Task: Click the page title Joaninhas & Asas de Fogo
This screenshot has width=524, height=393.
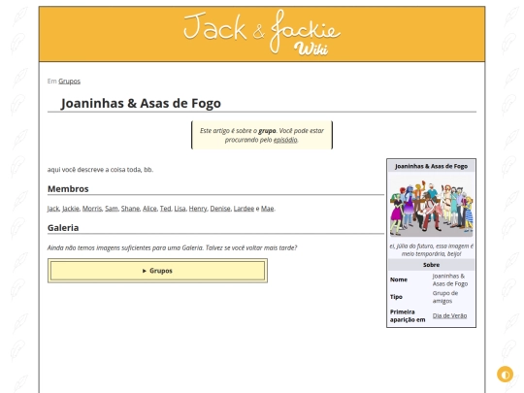Action: [x=141, y=103]
